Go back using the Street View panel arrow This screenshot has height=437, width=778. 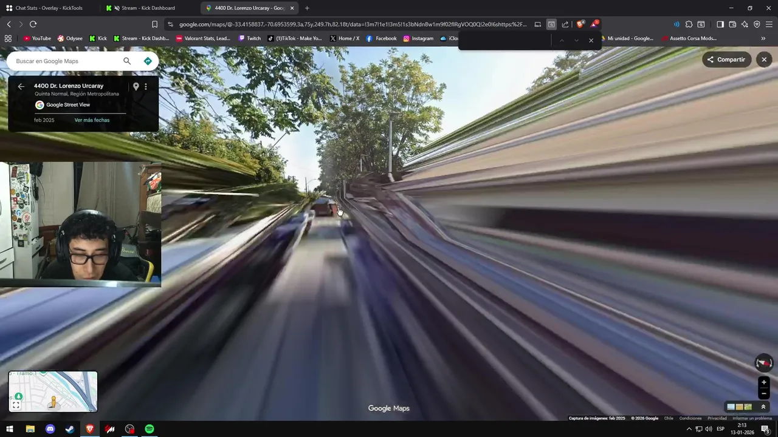[x=21, y=86]
